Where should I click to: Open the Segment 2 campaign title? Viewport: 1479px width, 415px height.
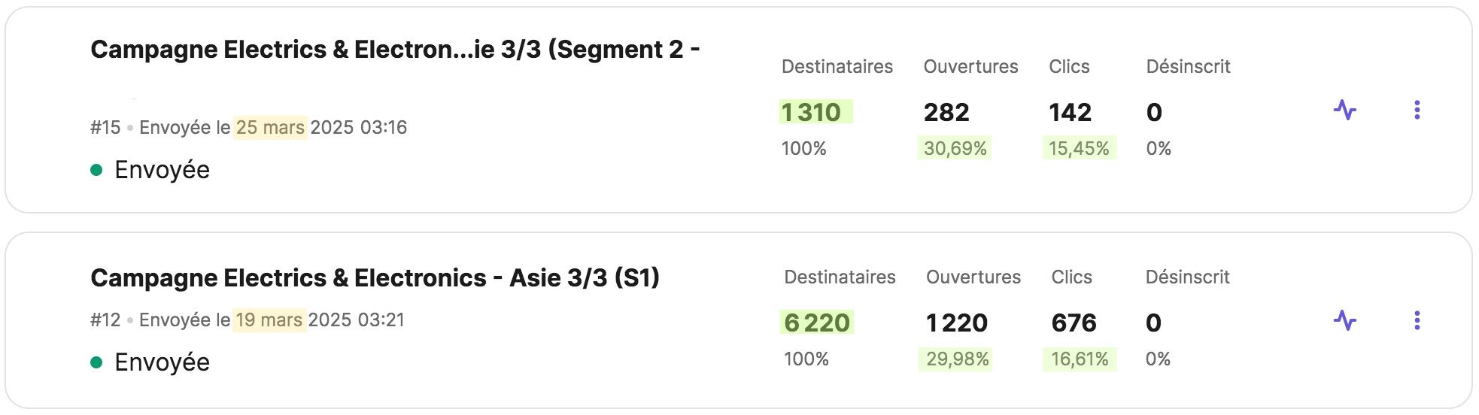(x=395, y=50)
